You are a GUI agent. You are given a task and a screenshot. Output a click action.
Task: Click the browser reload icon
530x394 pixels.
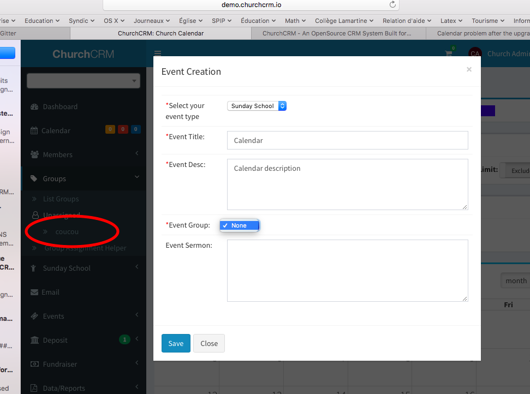point(392,4)
